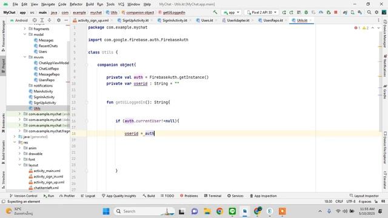Expand the fragments folder
The image size is (388, 218).
click(25, 29)
